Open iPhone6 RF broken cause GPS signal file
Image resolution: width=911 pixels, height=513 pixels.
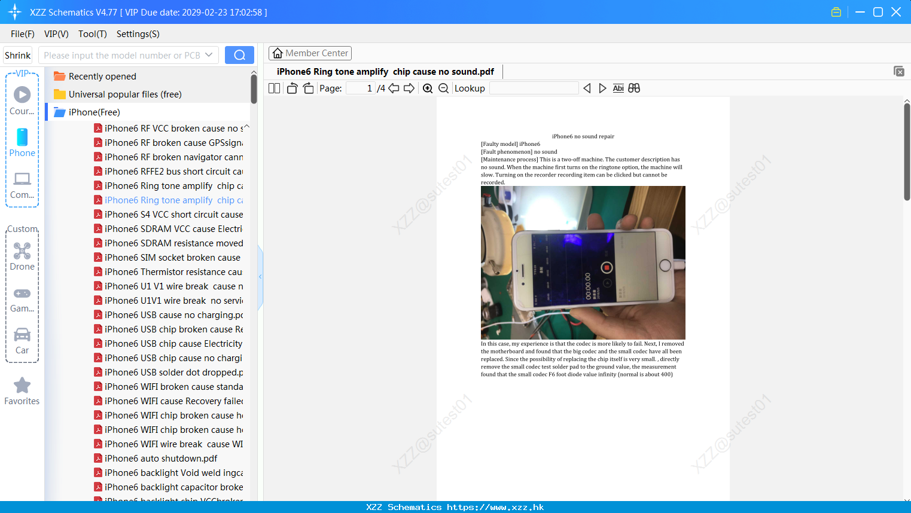(x=168, y=143)
